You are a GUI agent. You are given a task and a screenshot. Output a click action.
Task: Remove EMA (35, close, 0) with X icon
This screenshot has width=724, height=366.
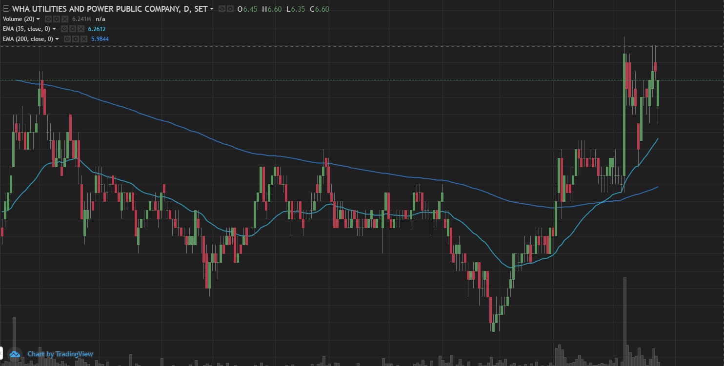[x=81, y=29]
